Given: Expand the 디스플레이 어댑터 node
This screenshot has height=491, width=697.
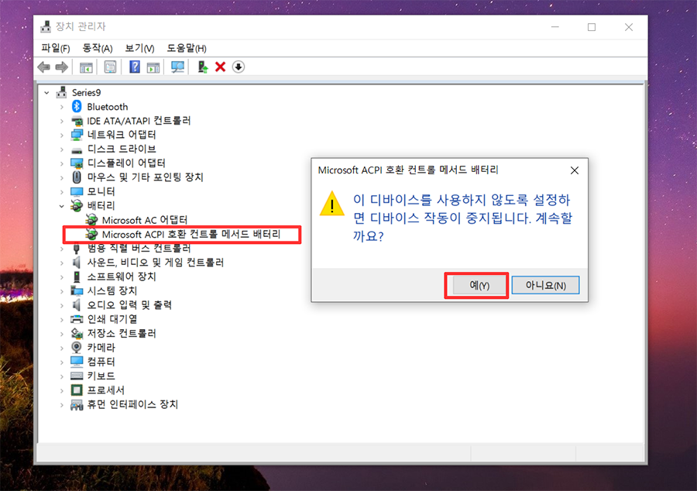Looking at the screenshot, I should click(62, 163).
